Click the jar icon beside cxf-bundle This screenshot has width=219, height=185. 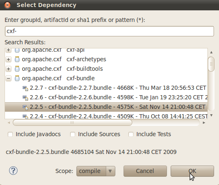point(17,78)
